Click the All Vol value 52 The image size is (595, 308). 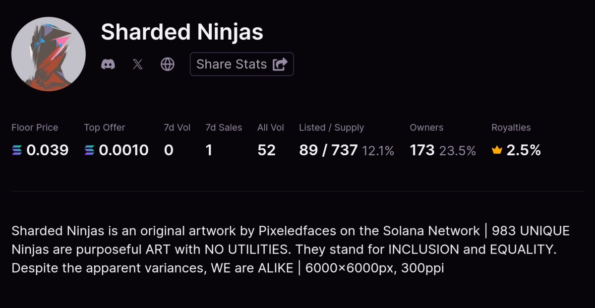pos(266,150)
